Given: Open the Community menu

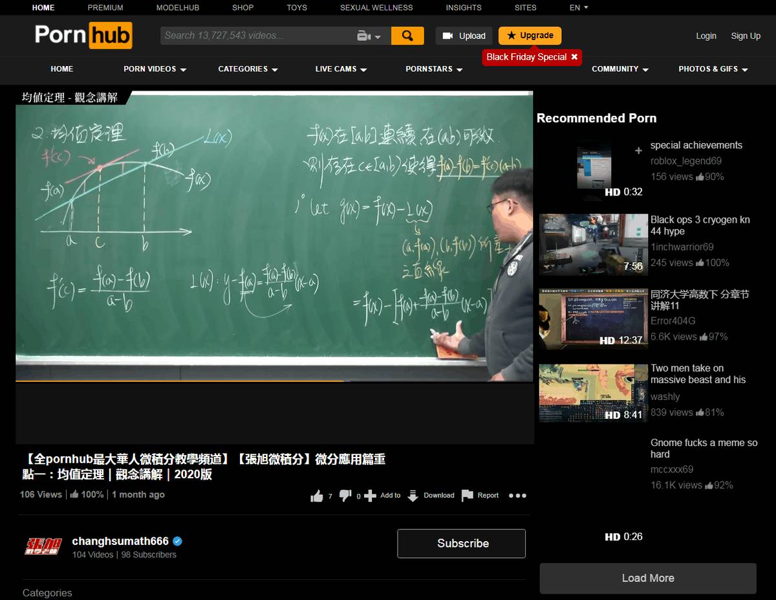Looking at the screenshot, I should click(x=620, y=69).
